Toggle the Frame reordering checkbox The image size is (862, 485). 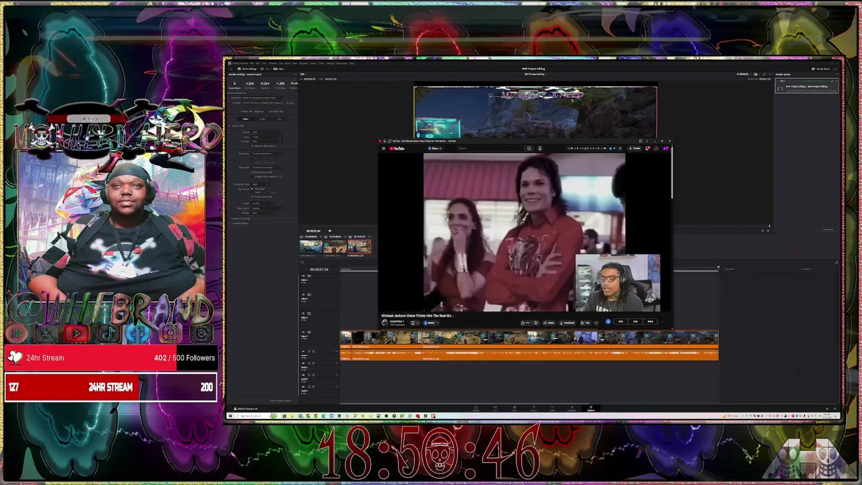[x=252, y=197]
